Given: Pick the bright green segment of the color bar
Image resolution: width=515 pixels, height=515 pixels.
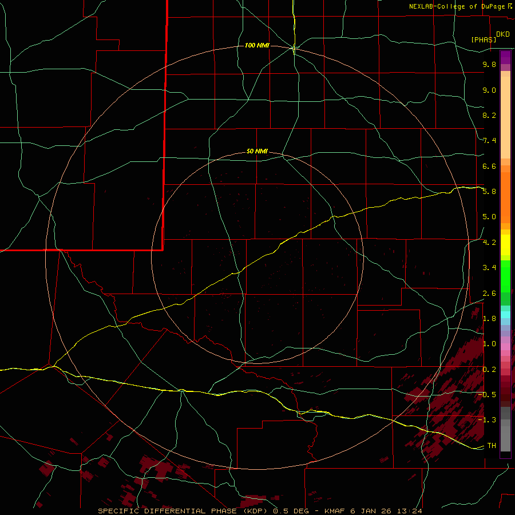Looking at the screenshot, I should coord(505,276).
